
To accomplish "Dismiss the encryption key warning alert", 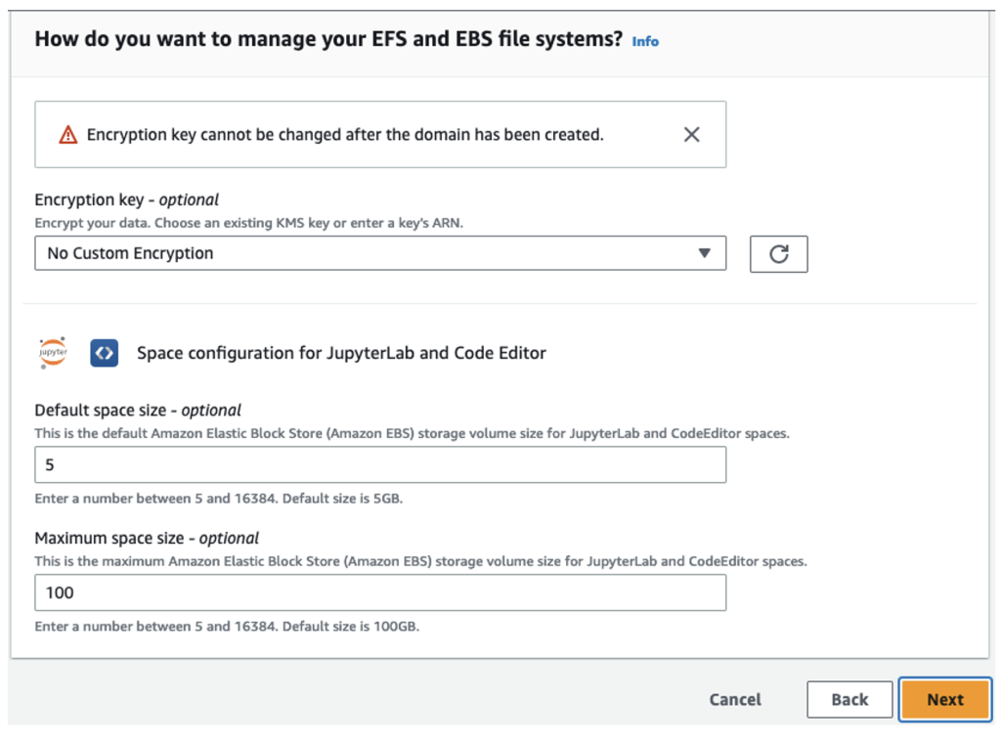I will (x=691, y=135).
